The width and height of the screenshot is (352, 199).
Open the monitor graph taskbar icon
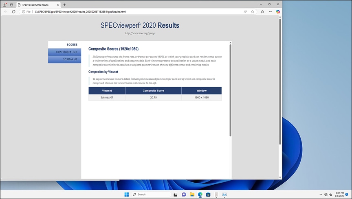pyautogui.click(x=224, y=195)
